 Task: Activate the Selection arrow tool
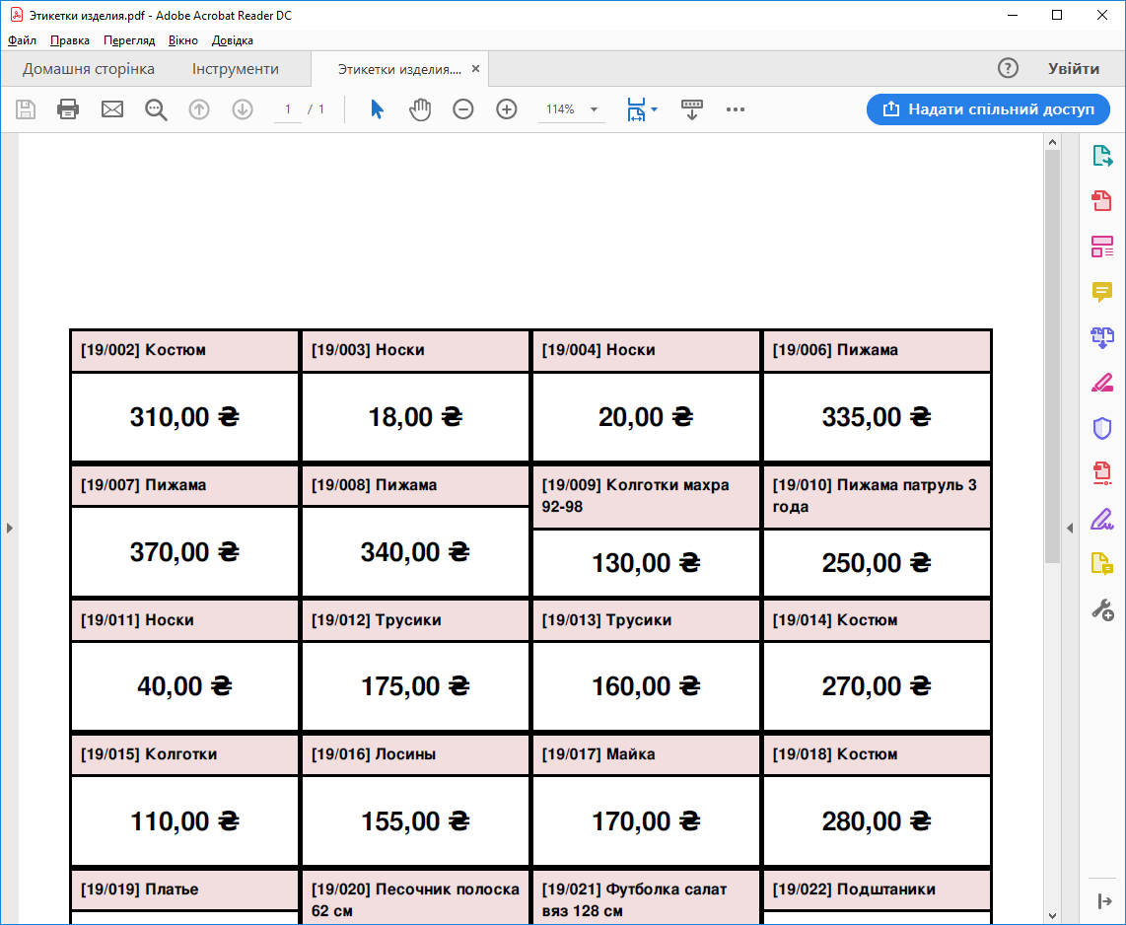[x=377, y=109]
